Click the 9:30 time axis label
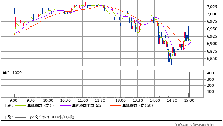Screen dimensions: 223x126 coord(30,100)
